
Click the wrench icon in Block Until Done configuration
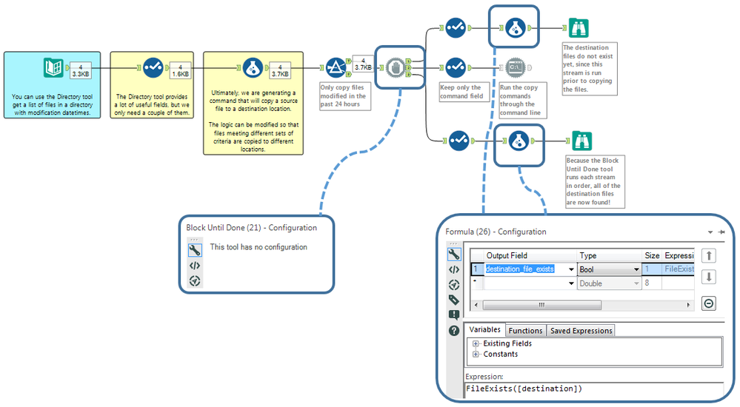[194, 250]
